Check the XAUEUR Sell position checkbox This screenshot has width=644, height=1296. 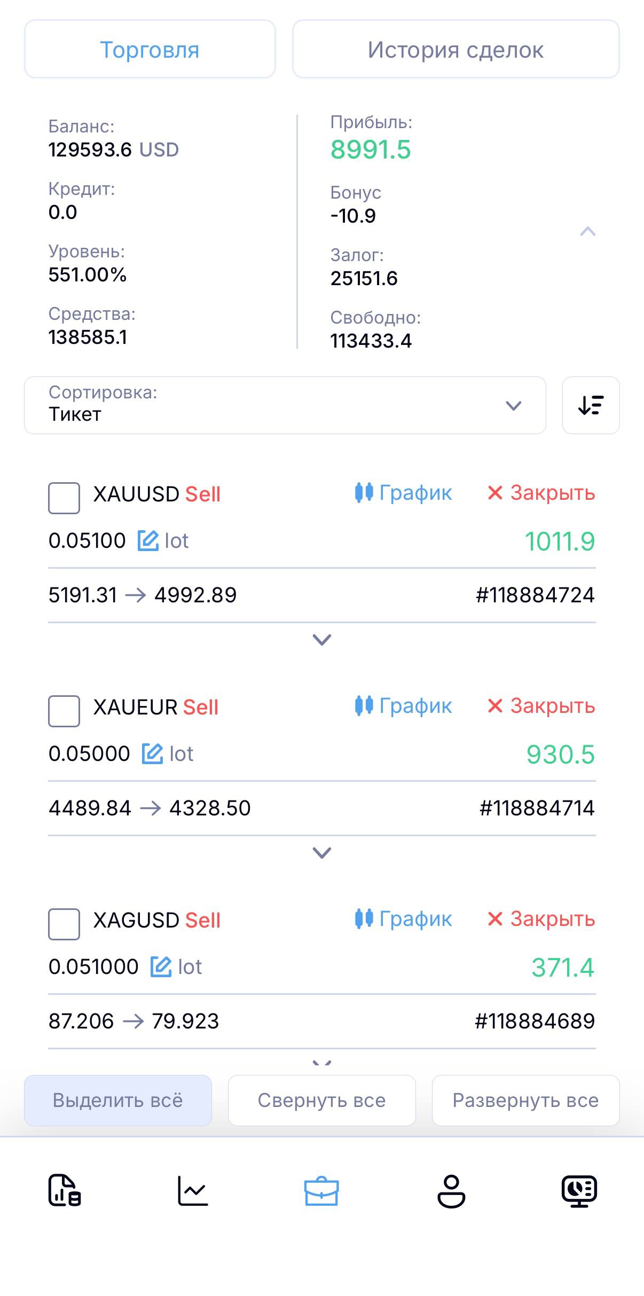coord(64,711)
